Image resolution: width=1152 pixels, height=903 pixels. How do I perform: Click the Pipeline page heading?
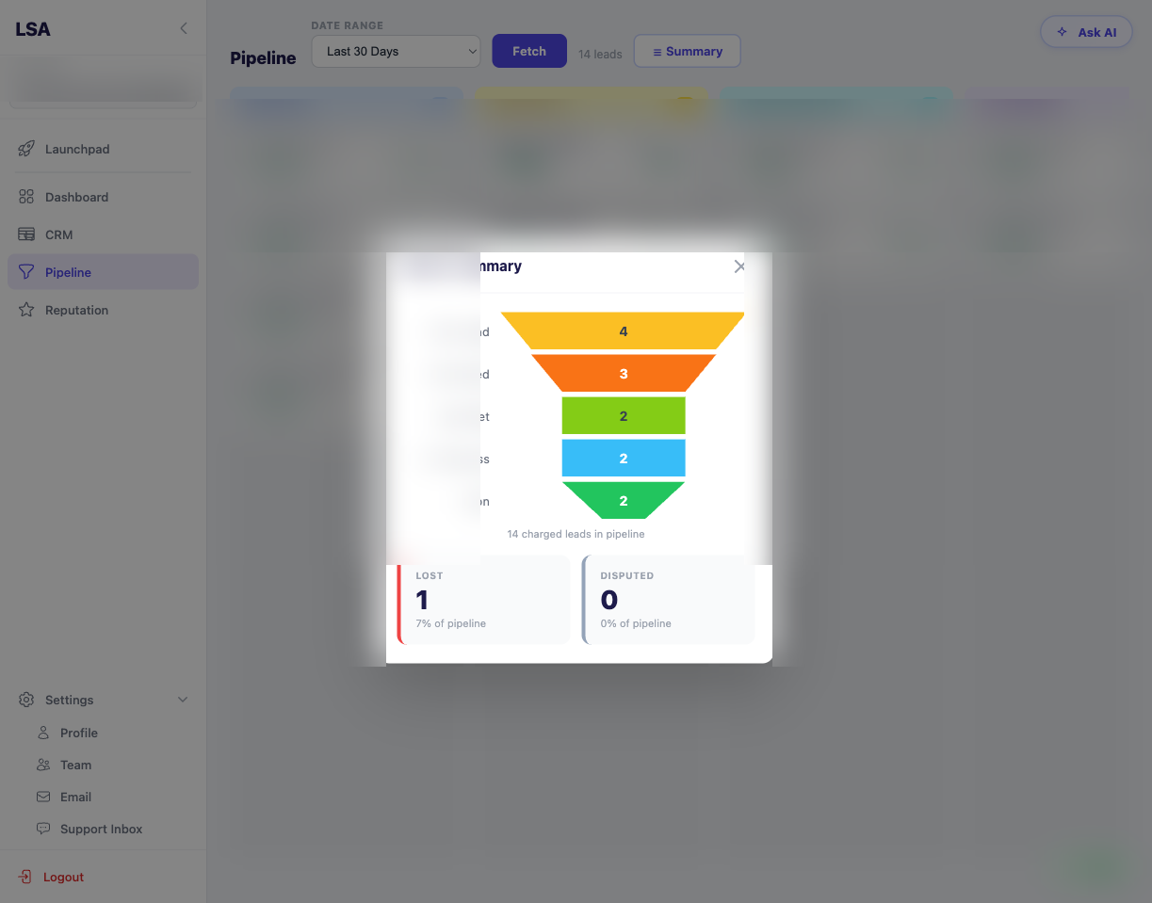click(x=263, y=58)
